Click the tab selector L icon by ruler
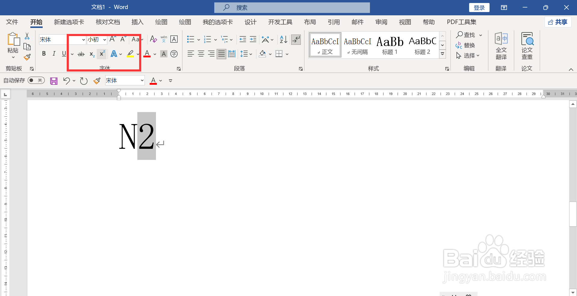The image size is (577, 296). (x=5, y=94)
